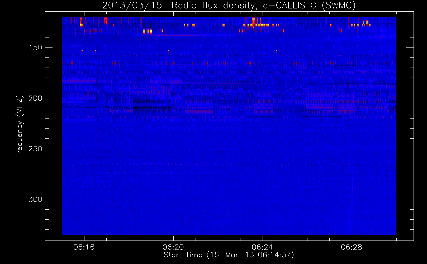Click the plot title 'Radio flux density, e-CALLISTO (SWMC)'

(264, 6)
